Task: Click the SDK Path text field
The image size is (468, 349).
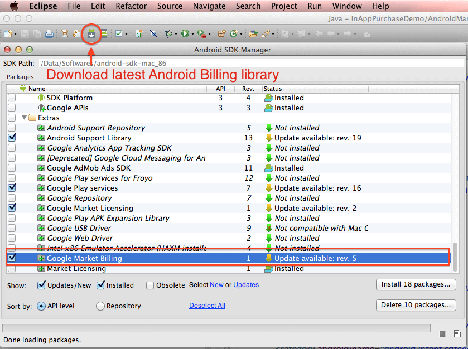Action: pyautogui.click(x=252, y=63)
